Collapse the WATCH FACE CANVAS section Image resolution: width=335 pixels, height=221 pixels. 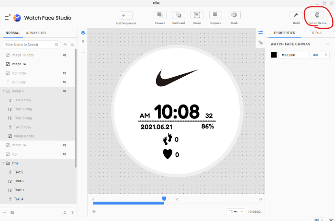328,44
